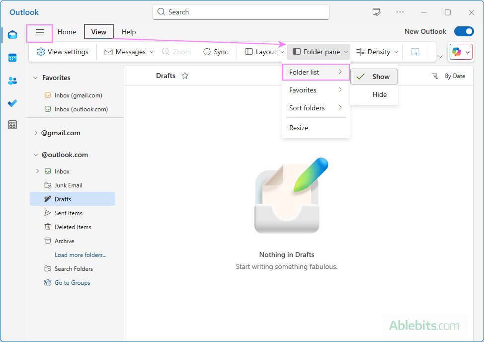The image size is (484, 342).
Task: Open the More apps grid icon
Action: pyautogui.click(x=12, y=125)
